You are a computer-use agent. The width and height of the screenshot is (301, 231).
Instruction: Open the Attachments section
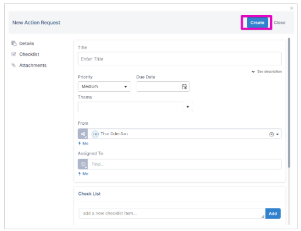click(33, 66)
